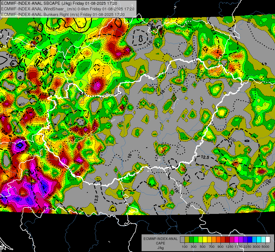
Task: Click the legend value 5000
Action: click(x=265, y=247)
